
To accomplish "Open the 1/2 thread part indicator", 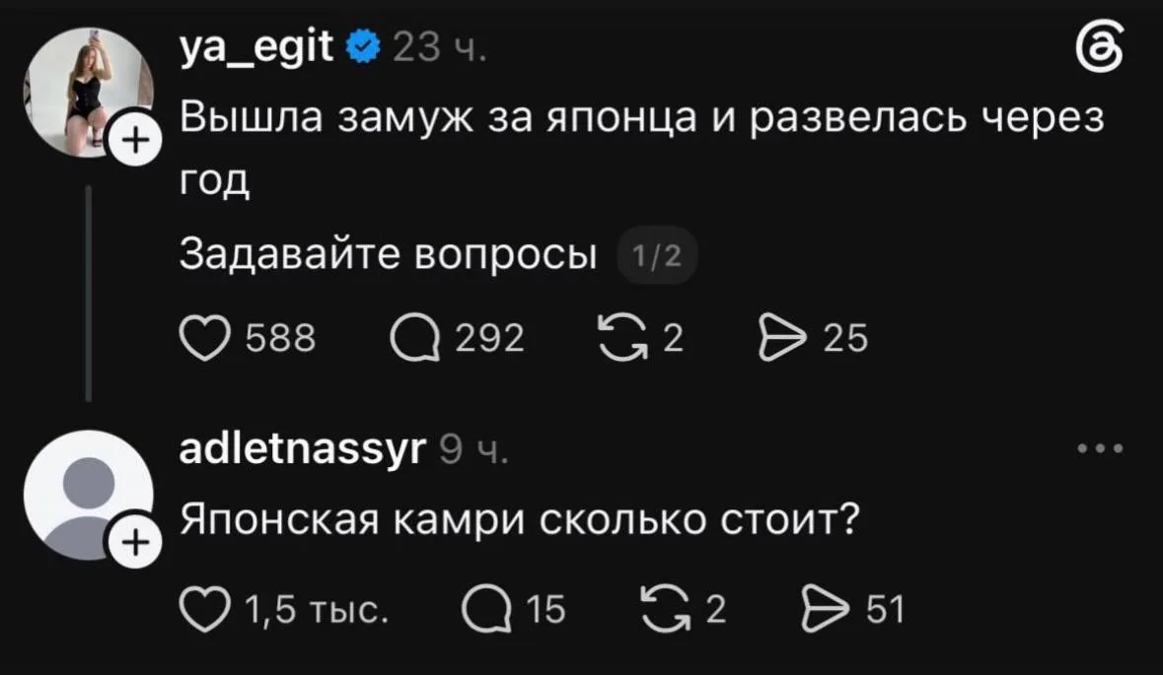I will pyautogui.click(x=656, y=256).
